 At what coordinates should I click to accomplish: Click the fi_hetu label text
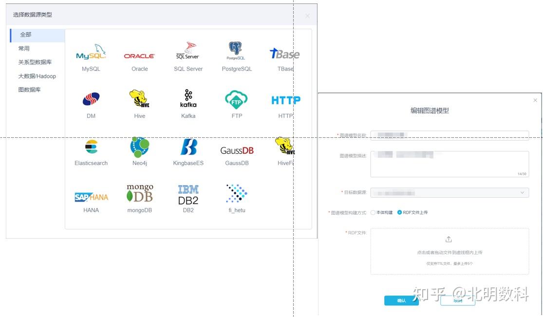pyautogui.click(x=237, y=210)
